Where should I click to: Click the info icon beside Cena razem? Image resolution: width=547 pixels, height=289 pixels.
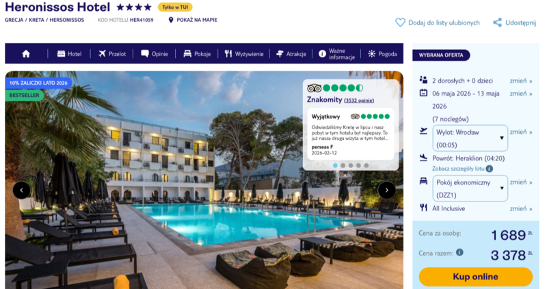click(459, 252)
